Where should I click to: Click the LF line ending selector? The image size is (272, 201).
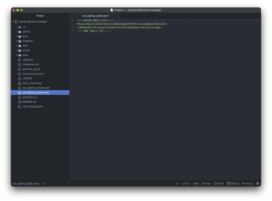tap(177, 183)
